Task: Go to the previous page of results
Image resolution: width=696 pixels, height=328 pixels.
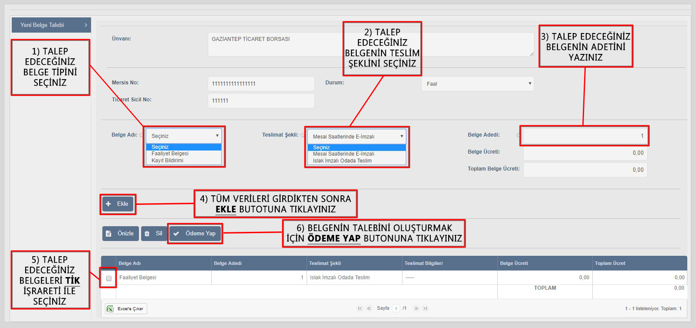Action: pos(369,308)
